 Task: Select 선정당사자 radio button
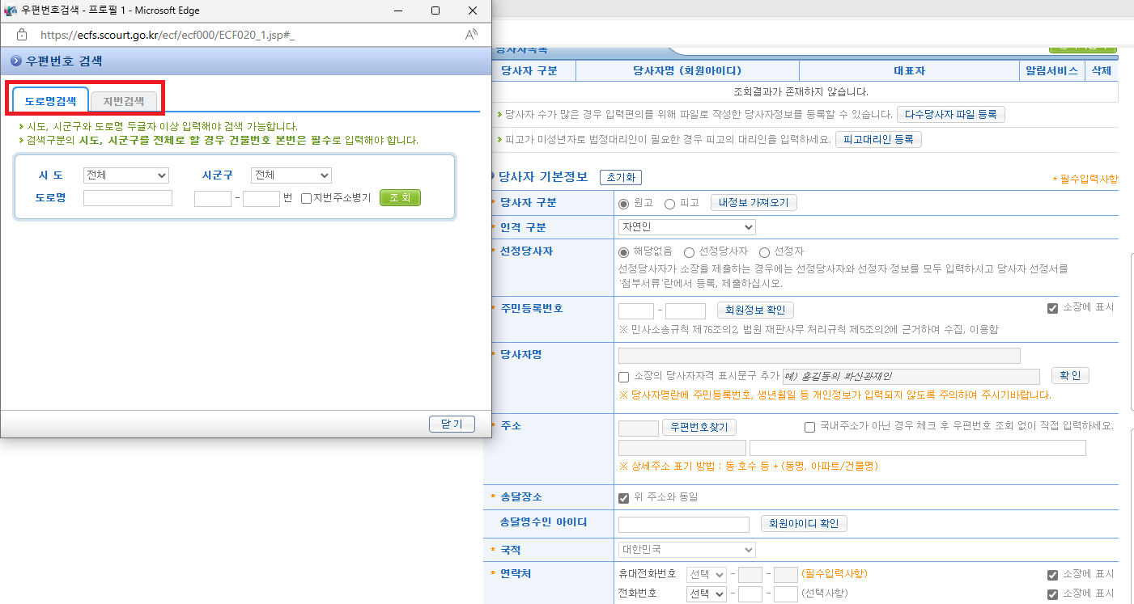pyautogui.click(x=689, y=252)
